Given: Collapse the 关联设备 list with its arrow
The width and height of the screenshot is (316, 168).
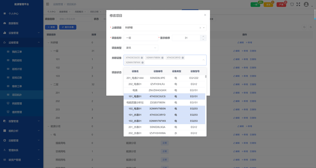Looking at the screenshot, I should (203, 60).
